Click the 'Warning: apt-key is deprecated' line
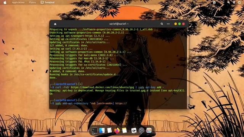The image size is (244, 137). point(117,91)
